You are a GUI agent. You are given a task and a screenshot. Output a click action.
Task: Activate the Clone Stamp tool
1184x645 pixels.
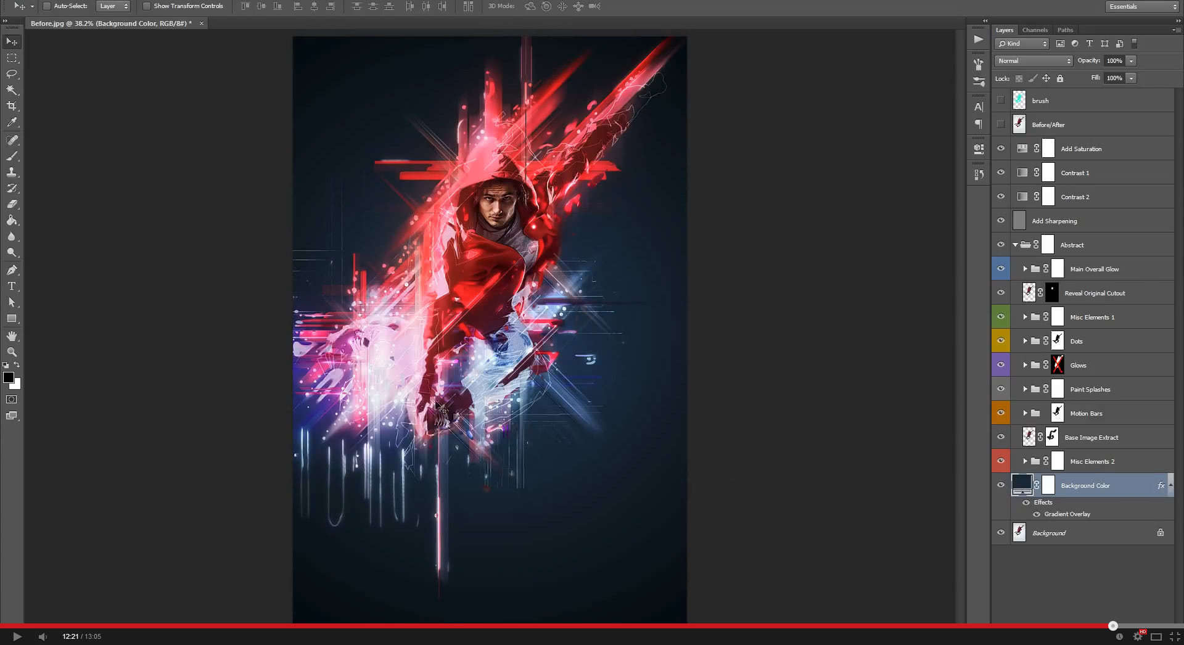coord(12,172)
